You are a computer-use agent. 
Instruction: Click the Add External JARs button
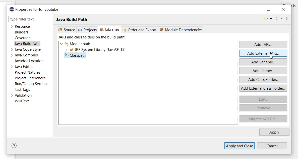[x=263, y=53]
